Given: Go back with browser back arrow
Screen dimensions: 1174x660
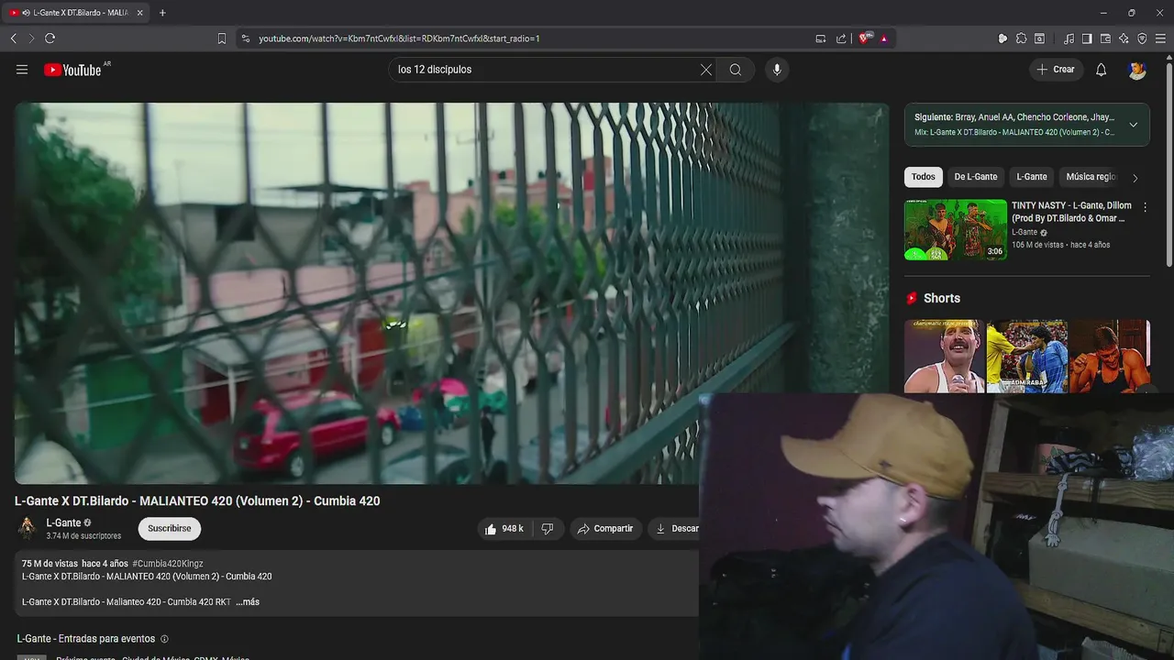Looking at the screenshot, I should coord(13,38).
